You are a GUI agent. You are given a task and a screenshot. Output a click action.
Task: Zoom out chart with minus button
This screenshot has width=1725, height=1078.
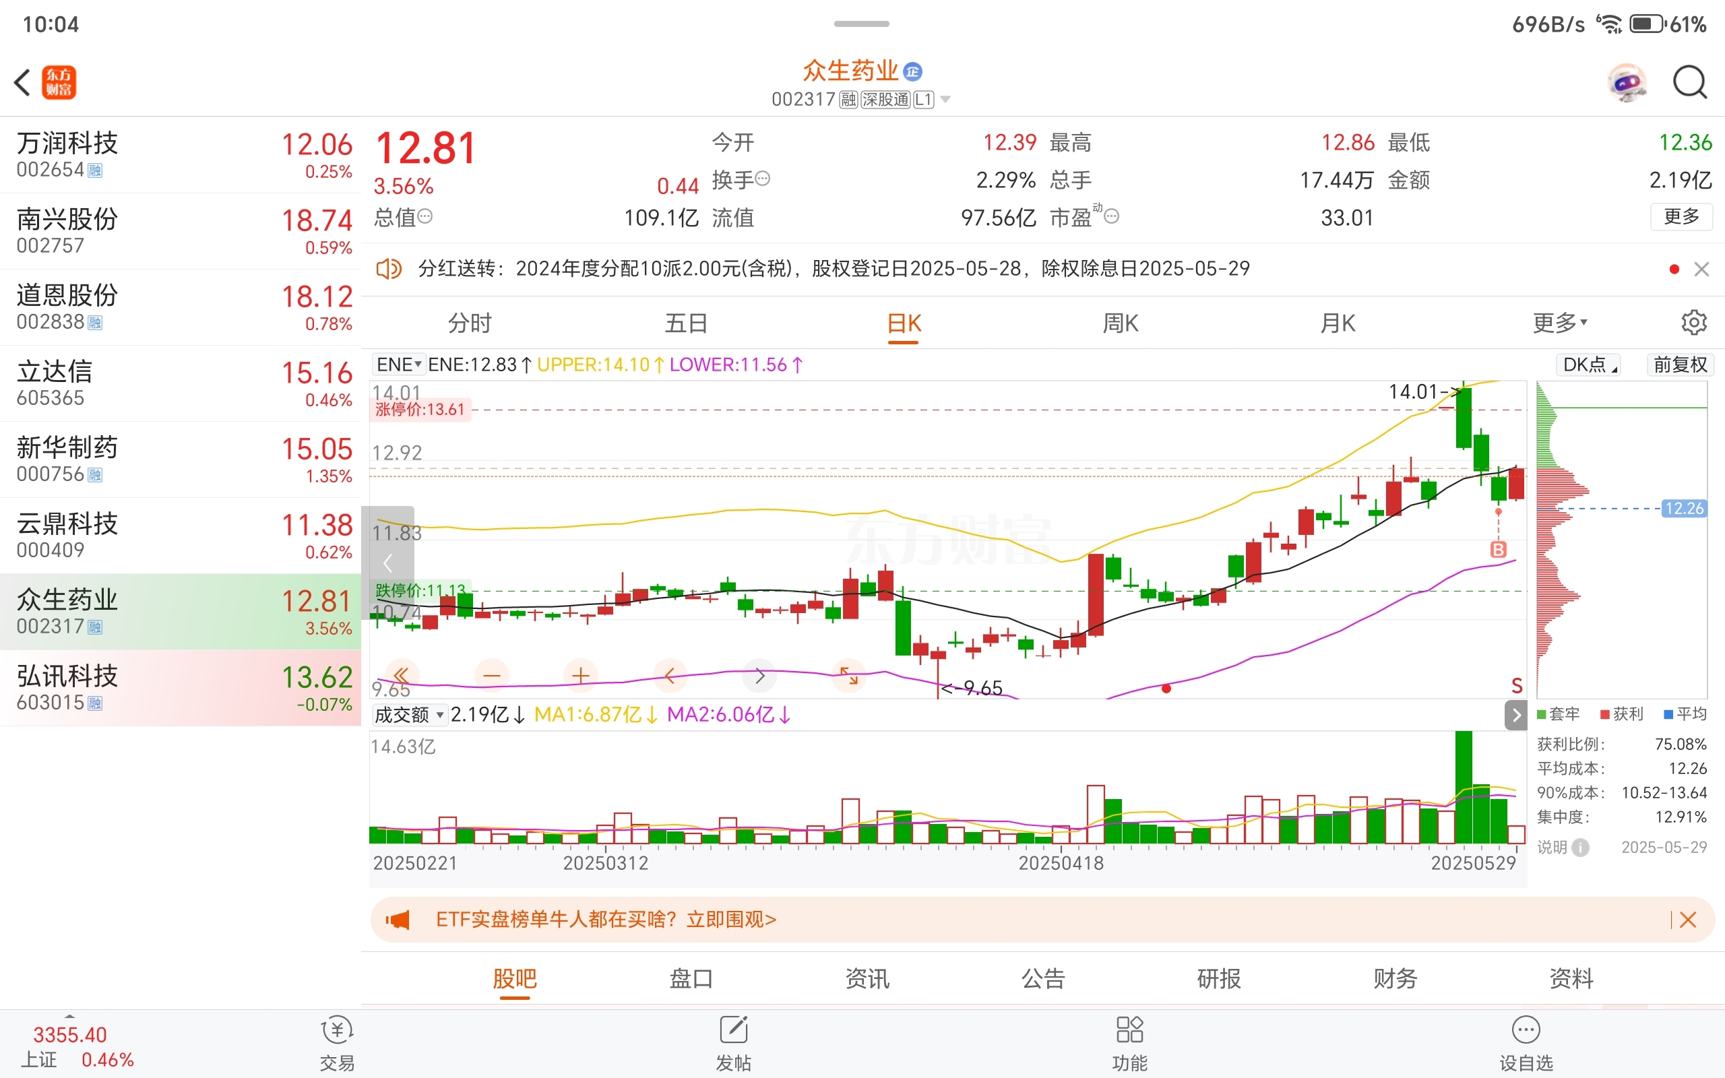[x=492, y=675]
